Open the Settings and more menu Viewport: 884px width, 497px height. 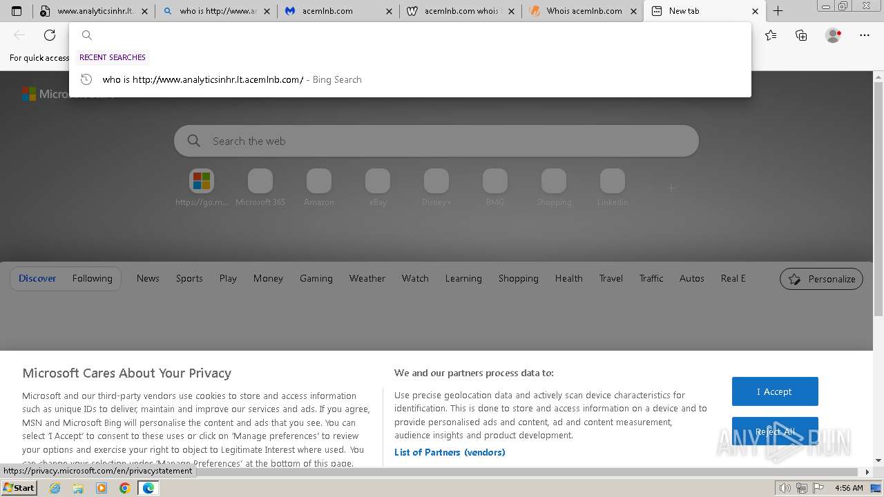[865, 35]
